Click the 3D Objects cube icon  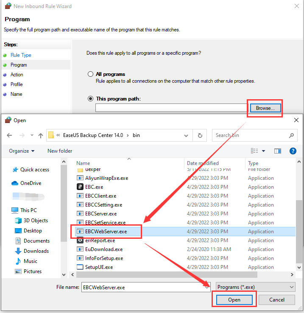[x=18, y=221]
